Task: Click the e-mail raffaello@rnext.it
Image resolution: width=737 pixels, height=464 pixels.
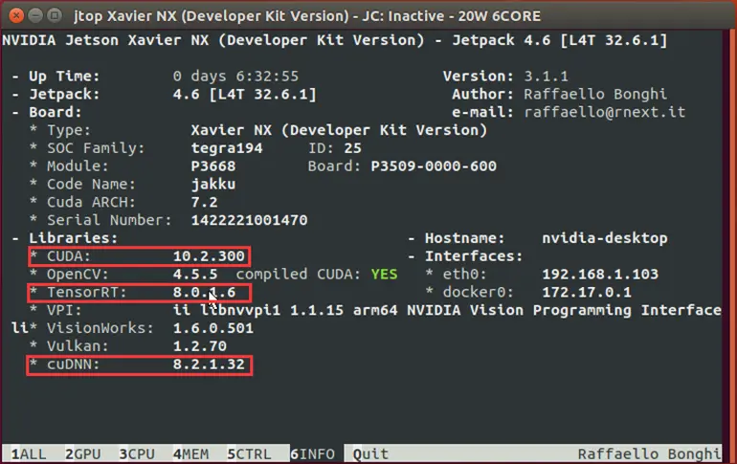Action: coord(605,112)
